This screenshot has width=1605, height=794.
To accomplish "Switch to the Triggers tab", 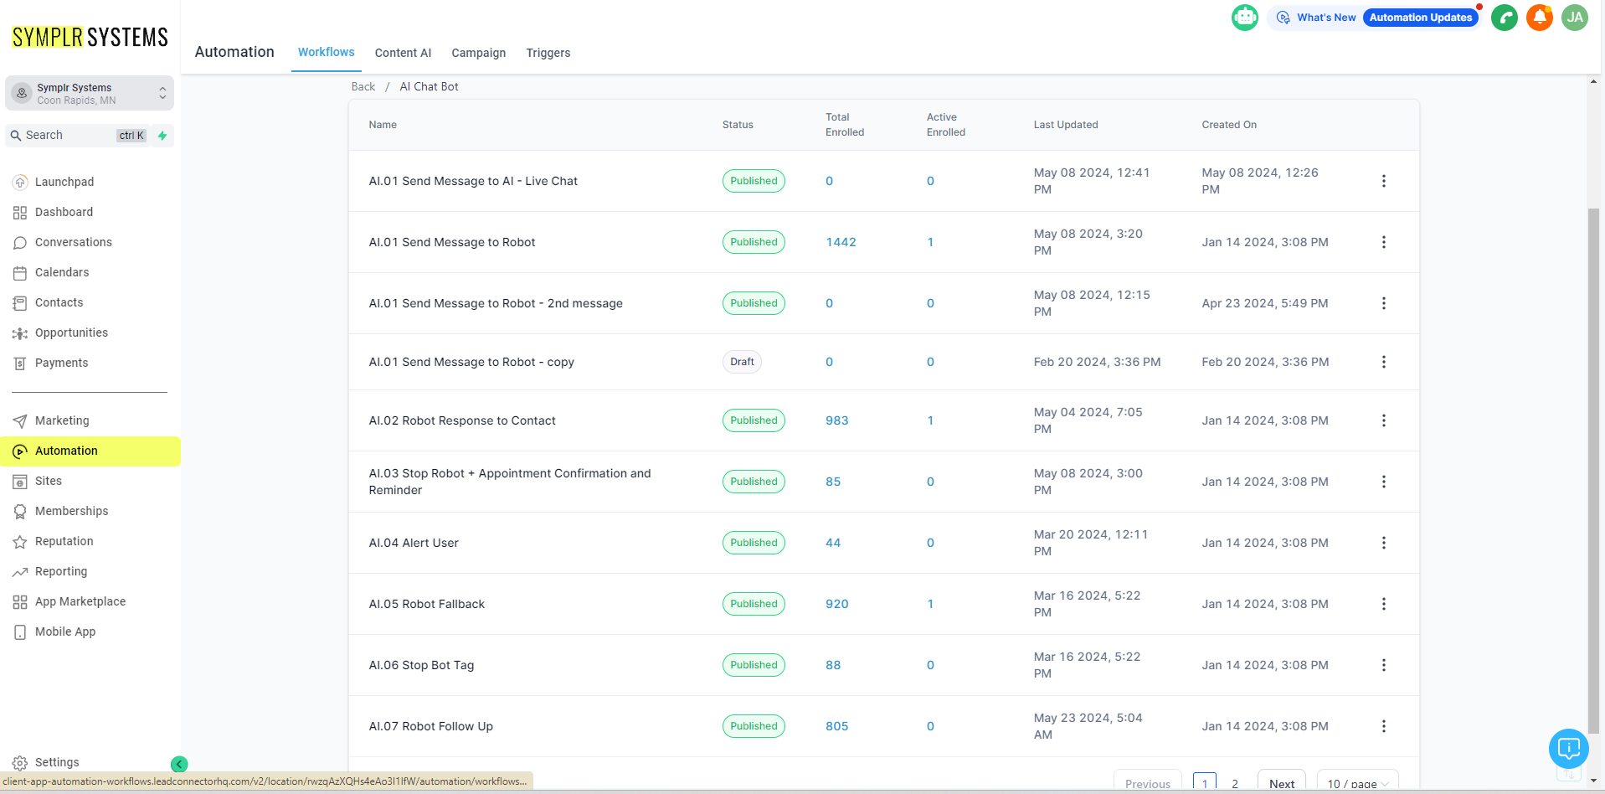I will [x=548, y=53].
